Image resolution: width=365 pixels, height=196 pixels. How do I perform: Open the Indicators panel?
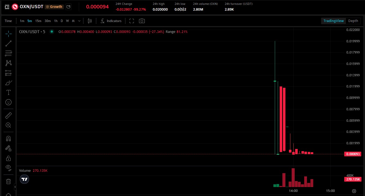pyautogui.click(x=111, y=21)
